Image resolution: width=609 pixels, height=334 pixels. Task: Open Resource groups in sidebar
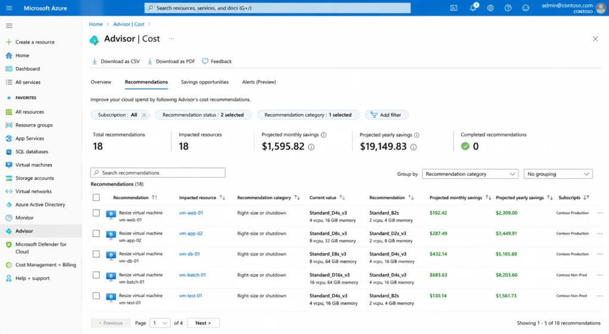34,125
